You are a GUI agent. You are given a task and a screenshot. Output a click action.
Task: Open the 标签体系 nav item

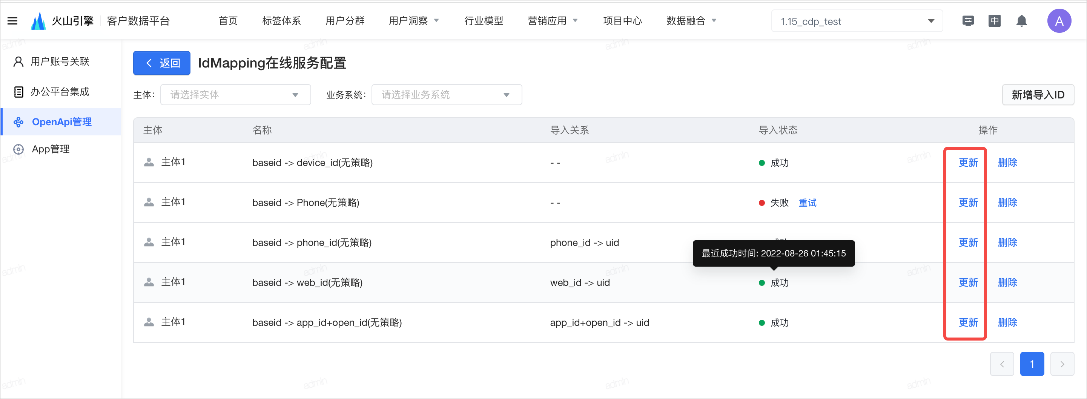coord(281,21)
